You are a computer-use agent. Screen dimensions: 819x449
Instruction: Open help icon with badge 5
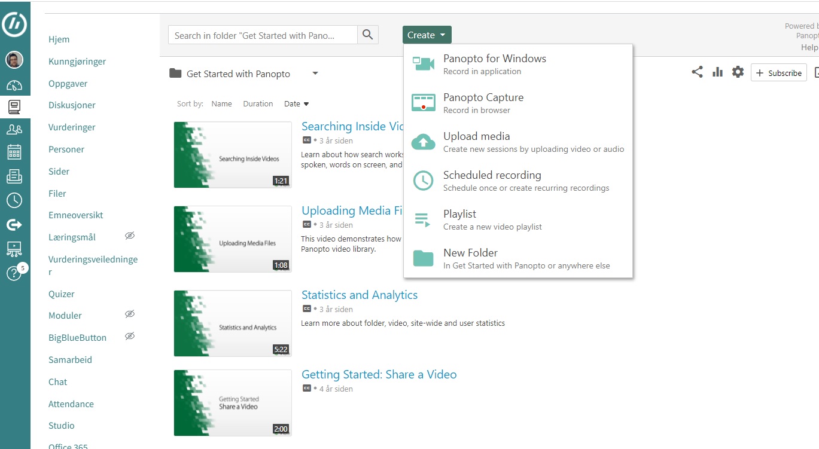coord(14,273)
